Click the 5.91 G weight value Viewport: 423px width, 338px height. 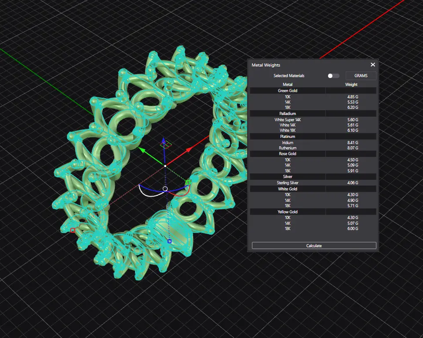pos(353,171)
